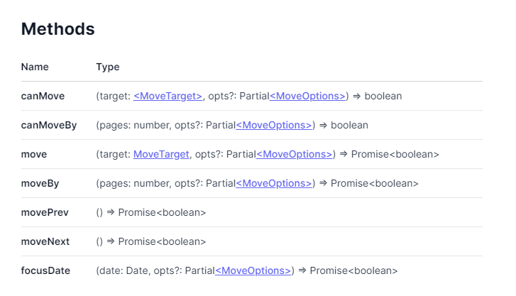The width and height of the screenshot is (516, 296).
Task: Click the Name column header
Action: (35, 67)
